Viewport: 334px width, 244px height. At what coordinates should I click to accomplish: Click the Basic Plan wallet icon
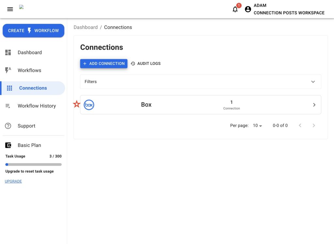(8, 145)
